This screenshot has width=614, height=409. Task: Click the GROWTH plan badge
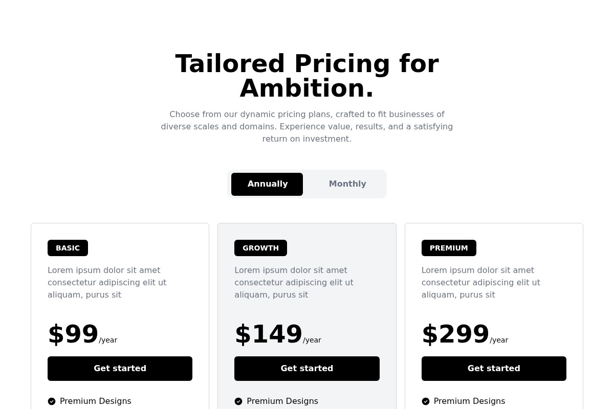click(260, 248)
